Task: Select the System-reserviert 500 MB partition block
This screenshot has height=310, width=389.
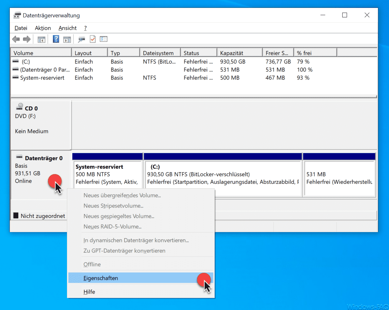Action: 107,175
